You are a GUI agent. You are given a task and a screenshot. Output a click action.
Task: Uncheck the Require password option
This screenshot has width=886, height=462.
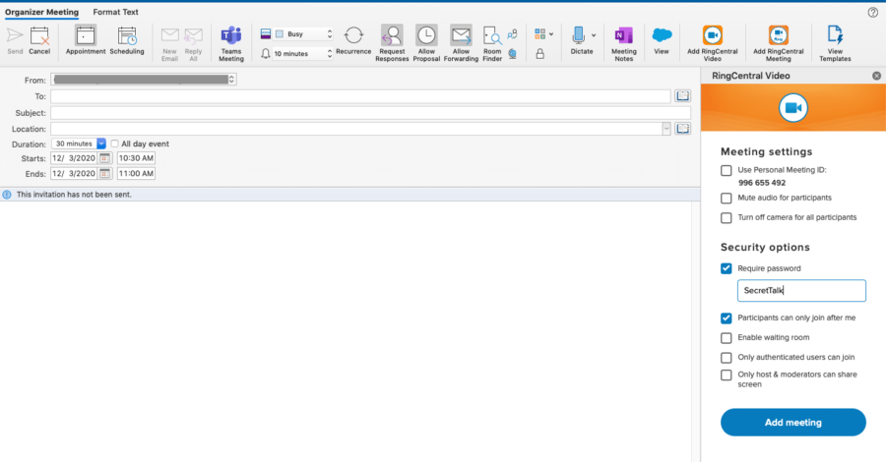(727, 268)
